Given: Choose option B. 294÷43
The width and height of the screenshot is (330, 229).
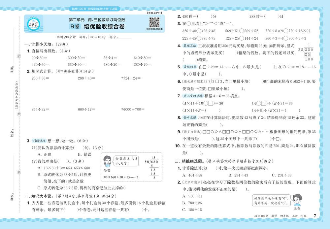Looking at the screenshot, I should click(238, 175).
